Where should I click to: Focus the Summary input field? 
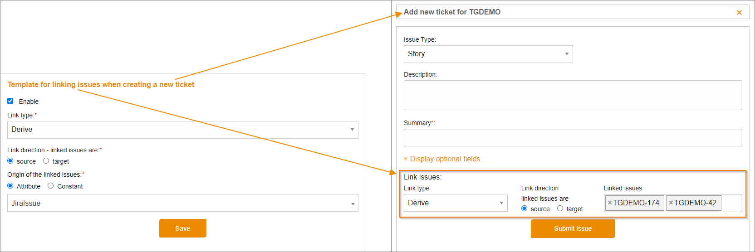573,138
